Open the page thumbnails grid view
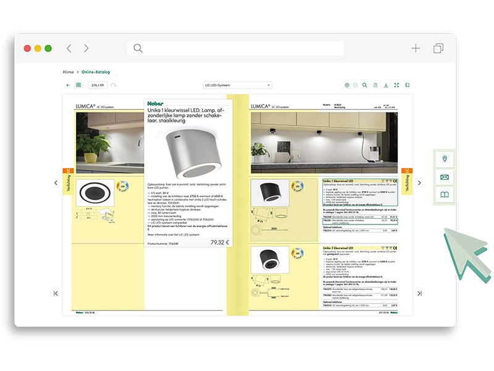Image resolution: width=494 pixels, height=371 pixels. point(78,85)
